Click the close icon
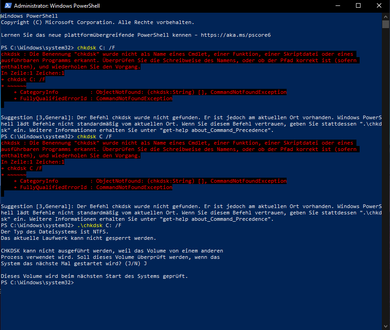The width and height of the screenshot is (390, 330). point(379,6)
